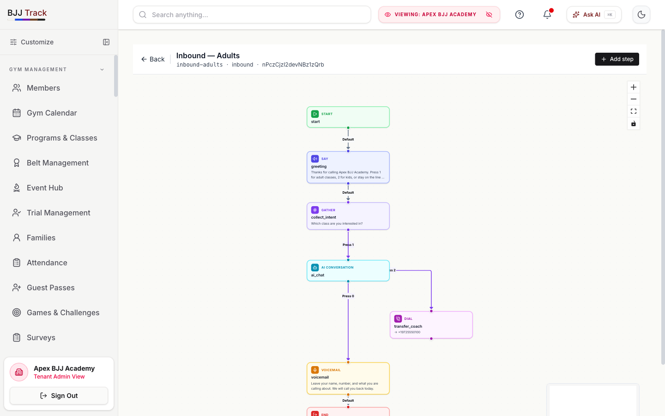Toggle dark mode moon icon
The image size is (665, 416).
click(x=641, y=15)
